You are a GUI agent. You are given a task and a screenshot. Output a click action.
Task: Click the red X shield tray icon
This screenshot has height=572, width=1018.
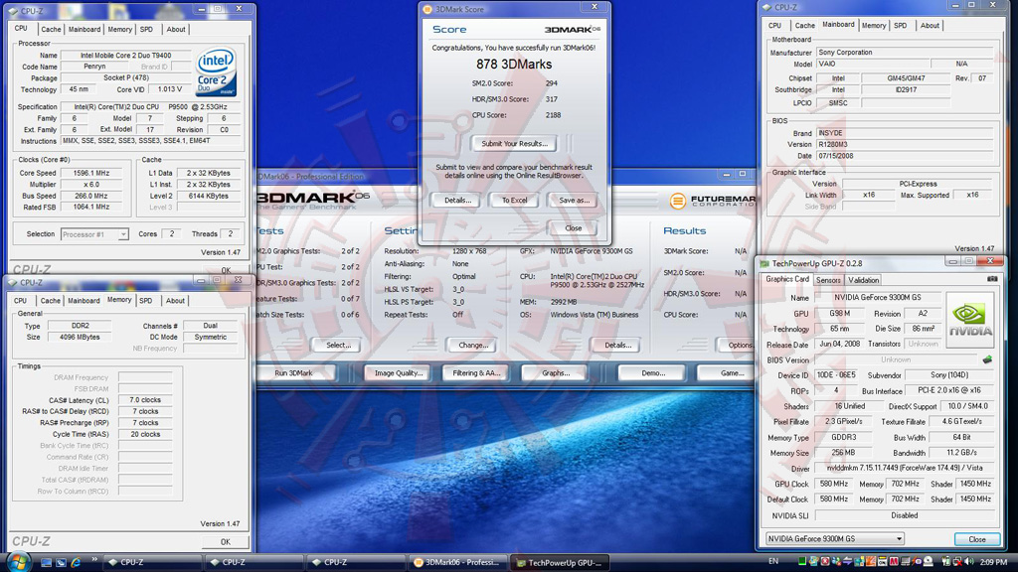[825, 562]
